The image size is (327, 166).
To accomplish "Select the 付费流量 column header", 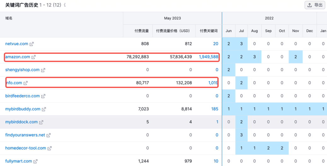I will click(x=141, y=31).
